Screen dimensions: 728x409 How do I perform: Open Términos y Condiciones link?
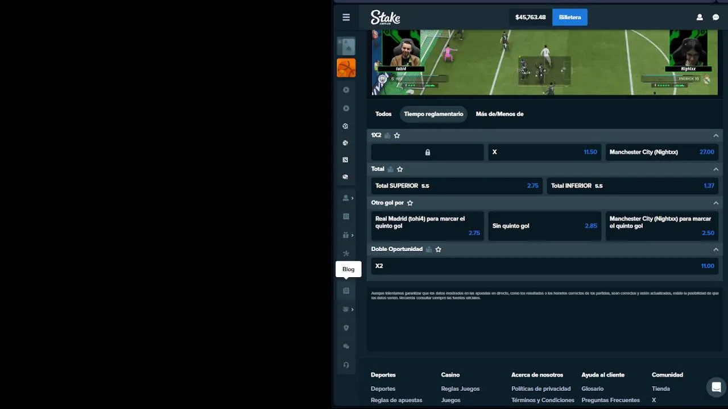[543, 400]
